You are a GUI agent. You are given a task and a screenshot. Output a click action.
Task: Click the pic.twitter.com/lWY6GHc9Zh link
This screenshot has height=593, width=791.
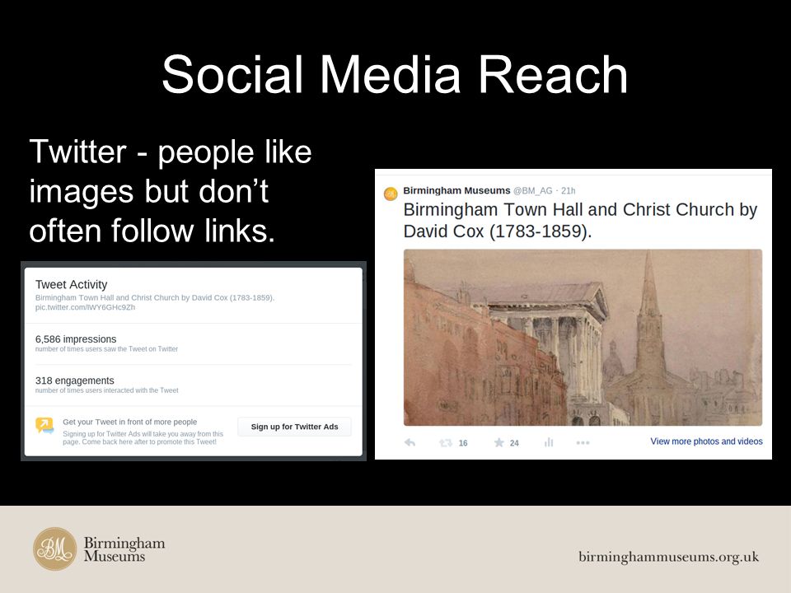tap(85, 307)
